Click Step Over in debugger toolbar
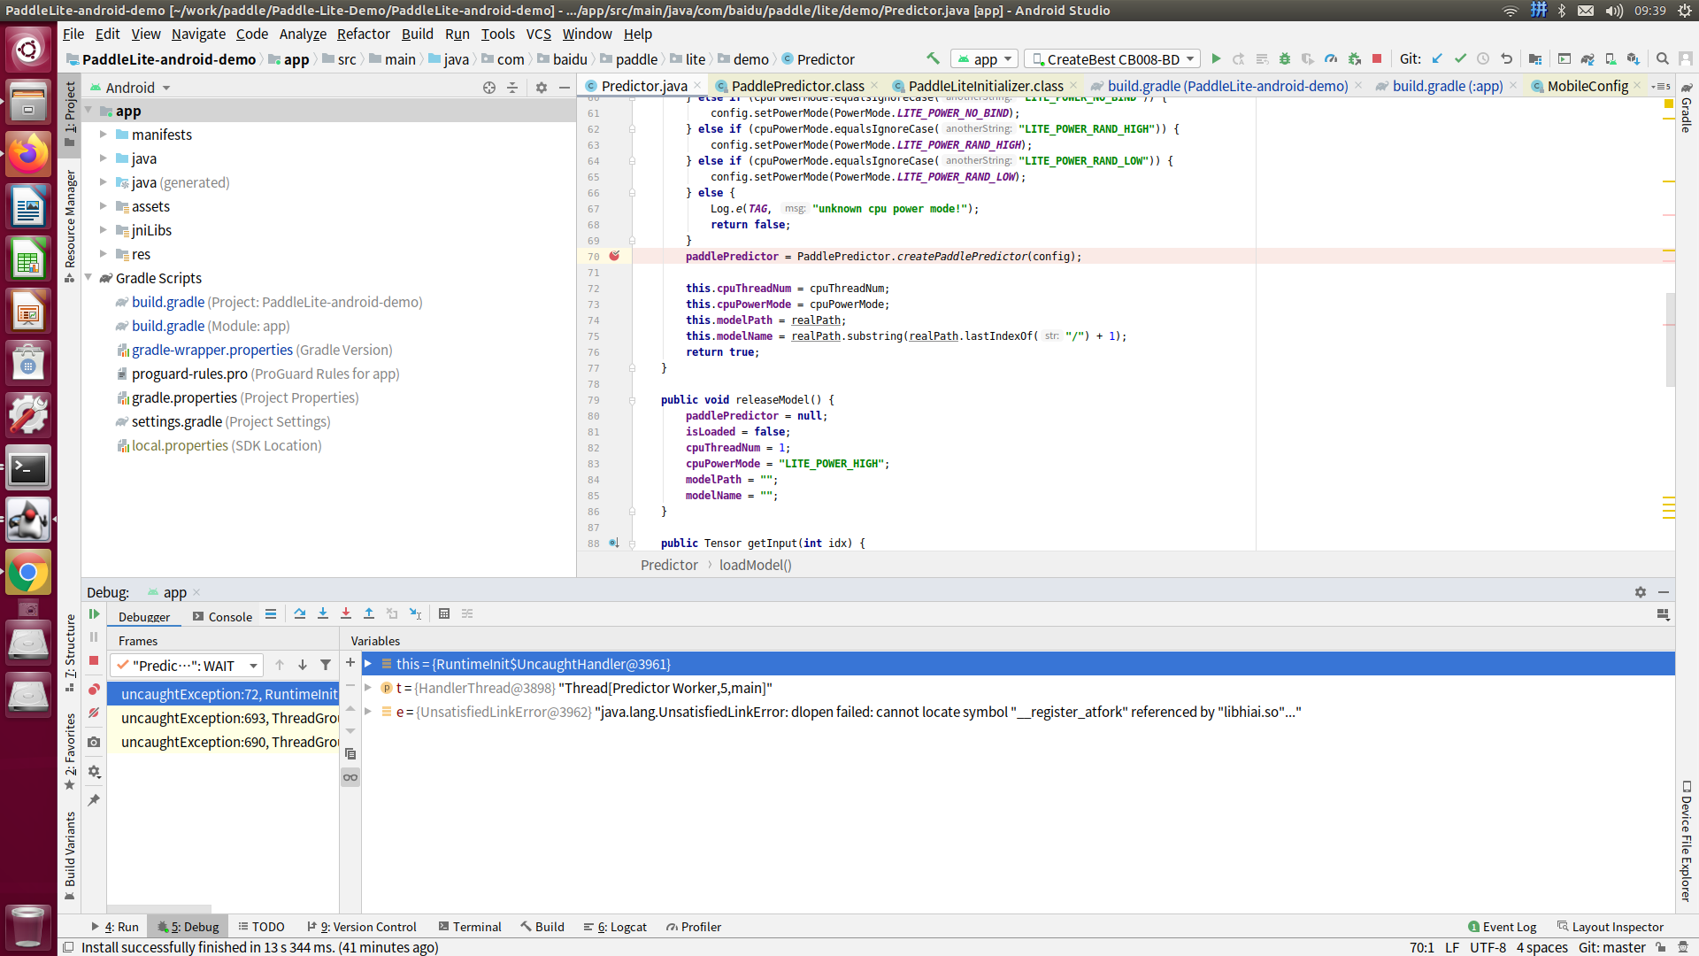The image size is (1699, 956). [300, 613]
